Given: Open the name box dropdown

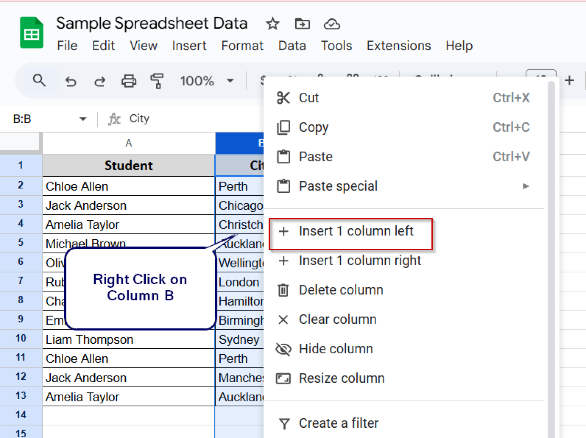Looking at the screenshot, I should click(x=83, y=119).
